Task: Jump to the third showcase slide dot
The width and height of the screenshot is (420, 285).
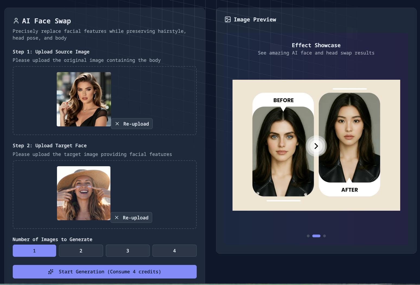Action: click(x=324, y=236)
